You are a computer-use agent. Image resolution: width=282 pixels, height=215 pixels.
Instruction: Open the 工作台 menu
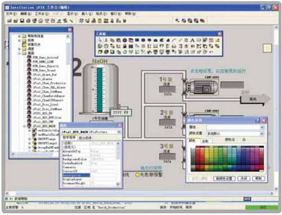(x=42, y=13)
